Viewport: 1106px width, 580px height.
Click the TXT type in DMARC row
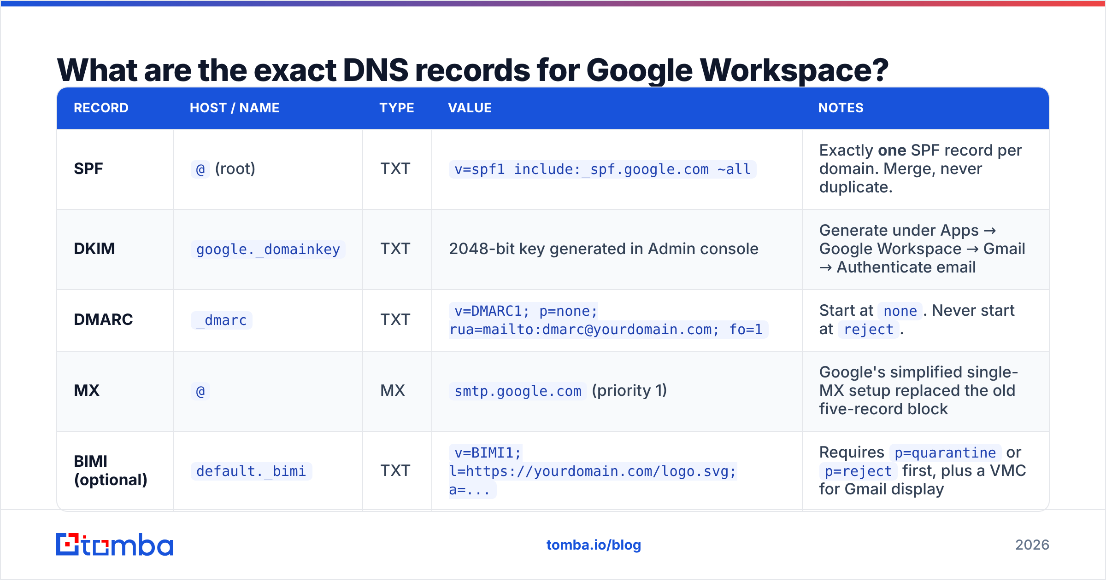coord(395,320)
